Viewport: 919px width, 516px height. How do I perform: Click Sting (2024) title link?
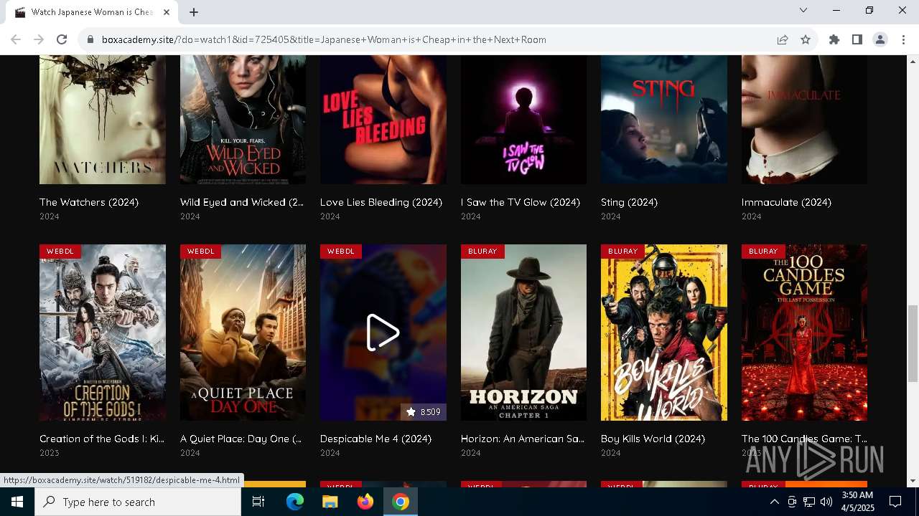629,202
